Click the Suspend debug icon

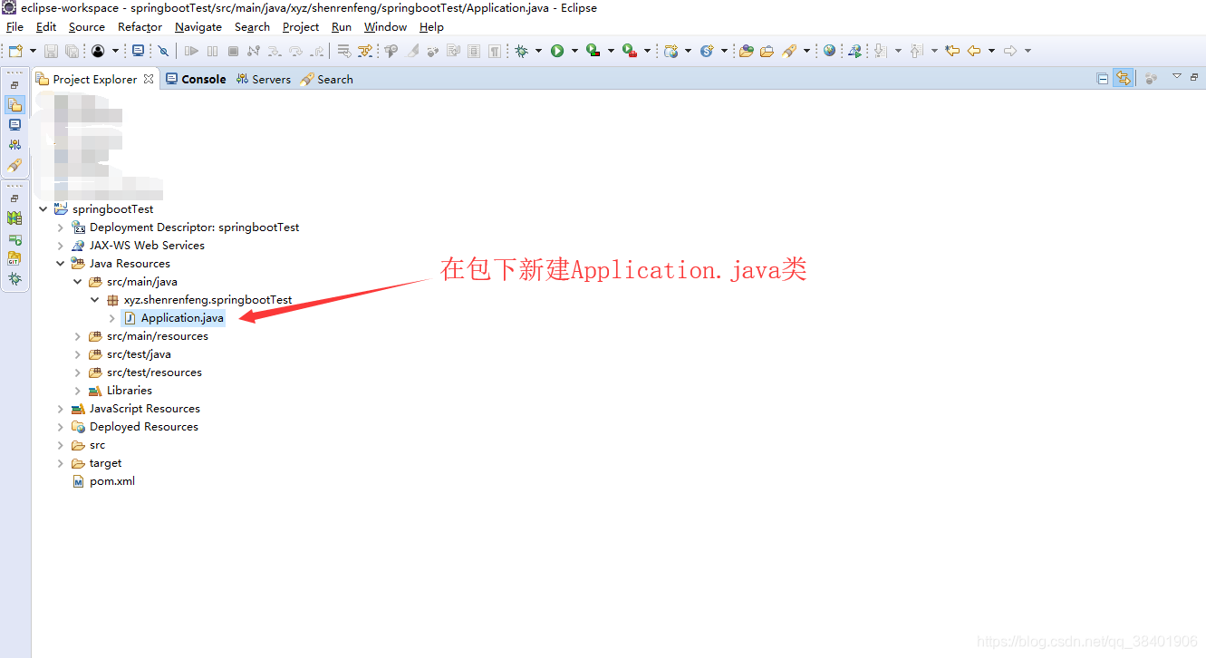click(212, 51)
